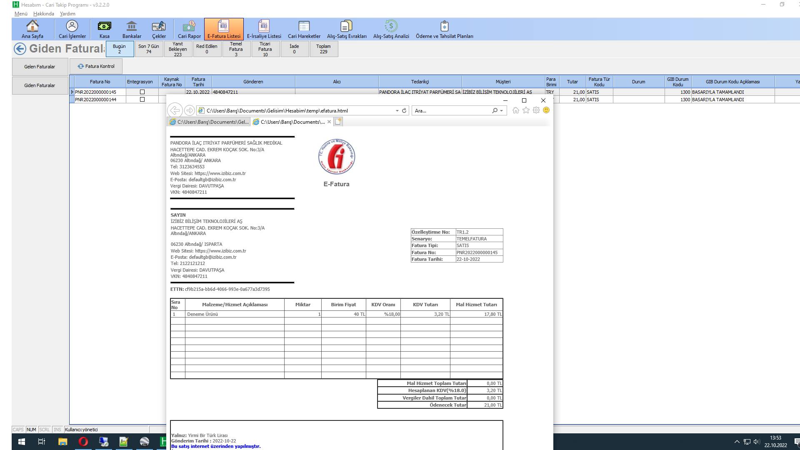Open Cari Hareketler icon
The image size is (800, 450).
click(x=304, y=29)
